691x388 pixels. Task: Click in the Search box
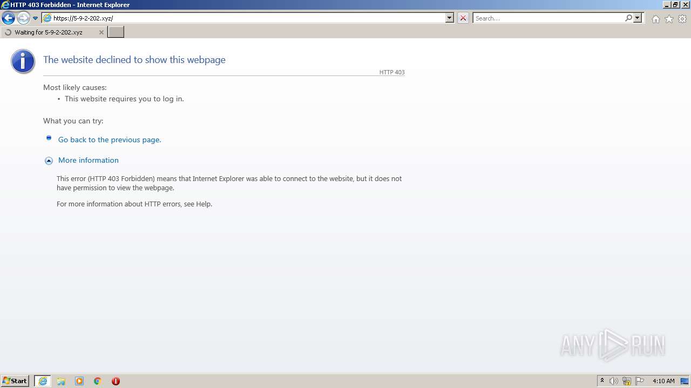(548, 18)
